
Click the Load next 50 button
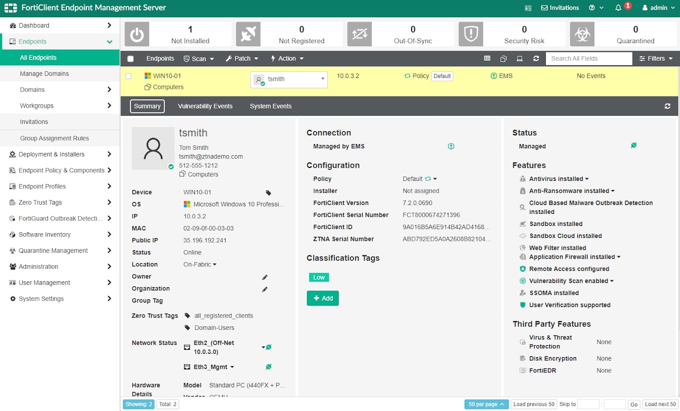(x=660, y=404)
